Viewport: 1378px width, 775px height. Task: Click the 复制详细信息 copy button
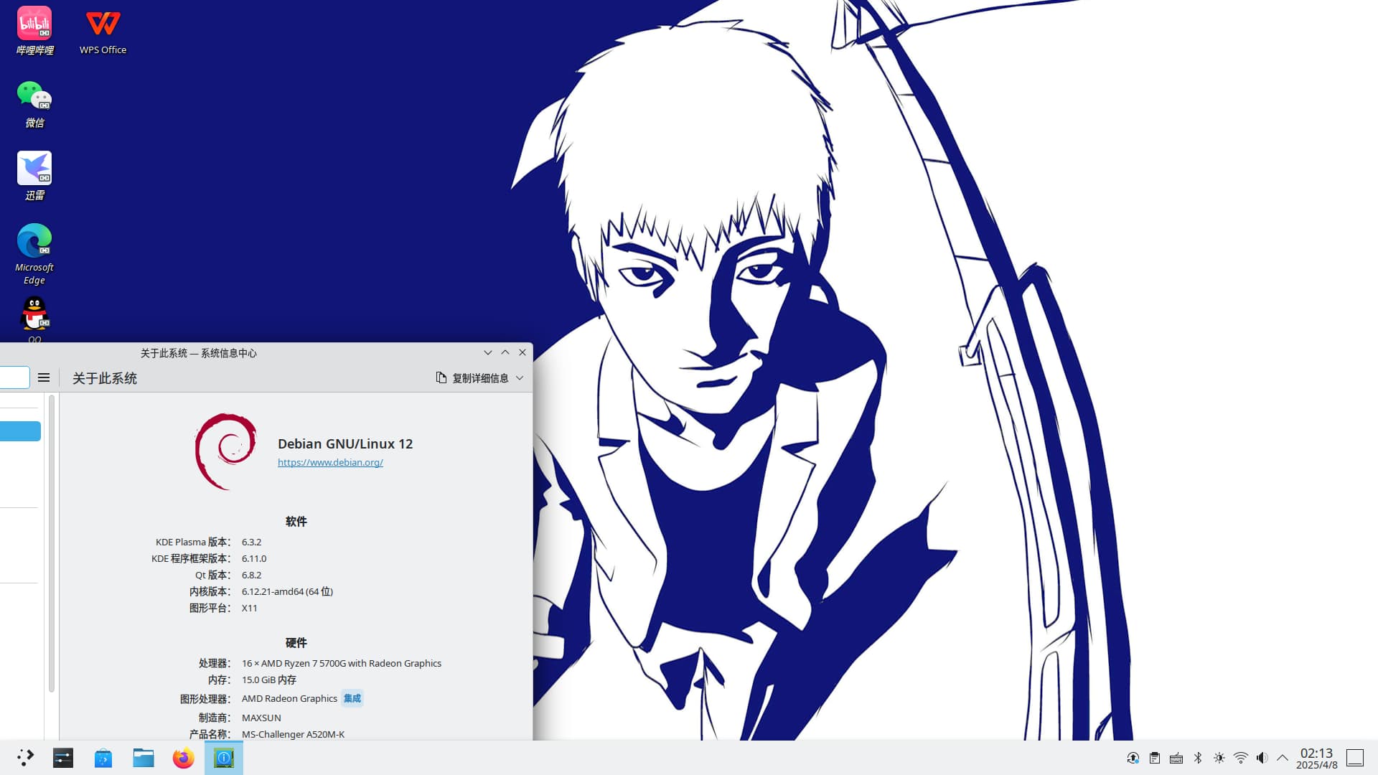point(472,378)
